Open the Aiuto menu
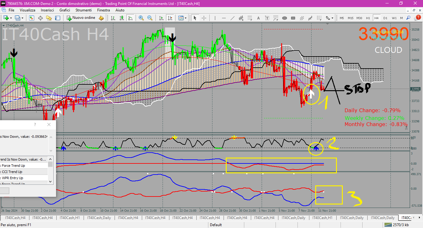 point(120,10)
